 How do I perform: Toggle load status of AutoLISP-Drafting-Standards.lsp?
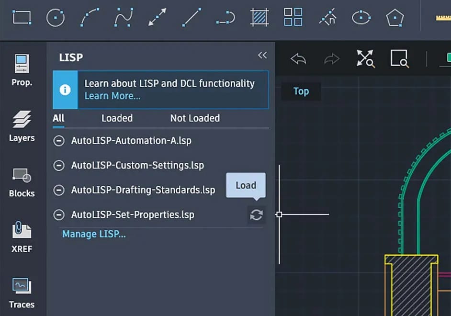coord(59,191)
